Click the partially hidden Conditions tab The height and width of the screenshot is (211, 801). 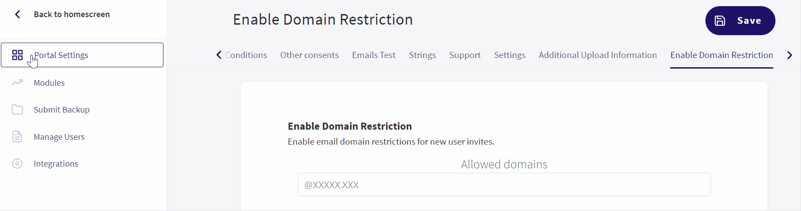(246, 55)
